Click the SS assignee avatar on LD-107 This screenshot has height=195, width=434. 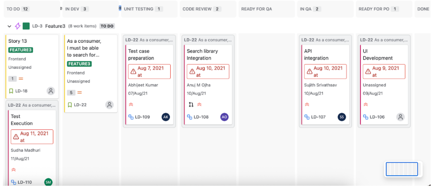point(342,117)
